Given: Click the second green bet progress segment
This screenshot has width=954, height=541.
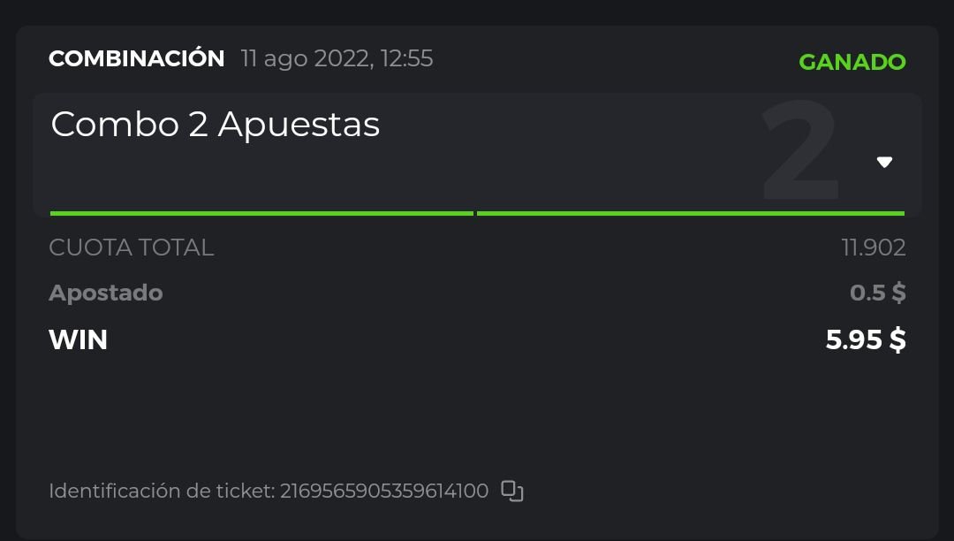Looking at the screenshot, I should tap(690, 213).
